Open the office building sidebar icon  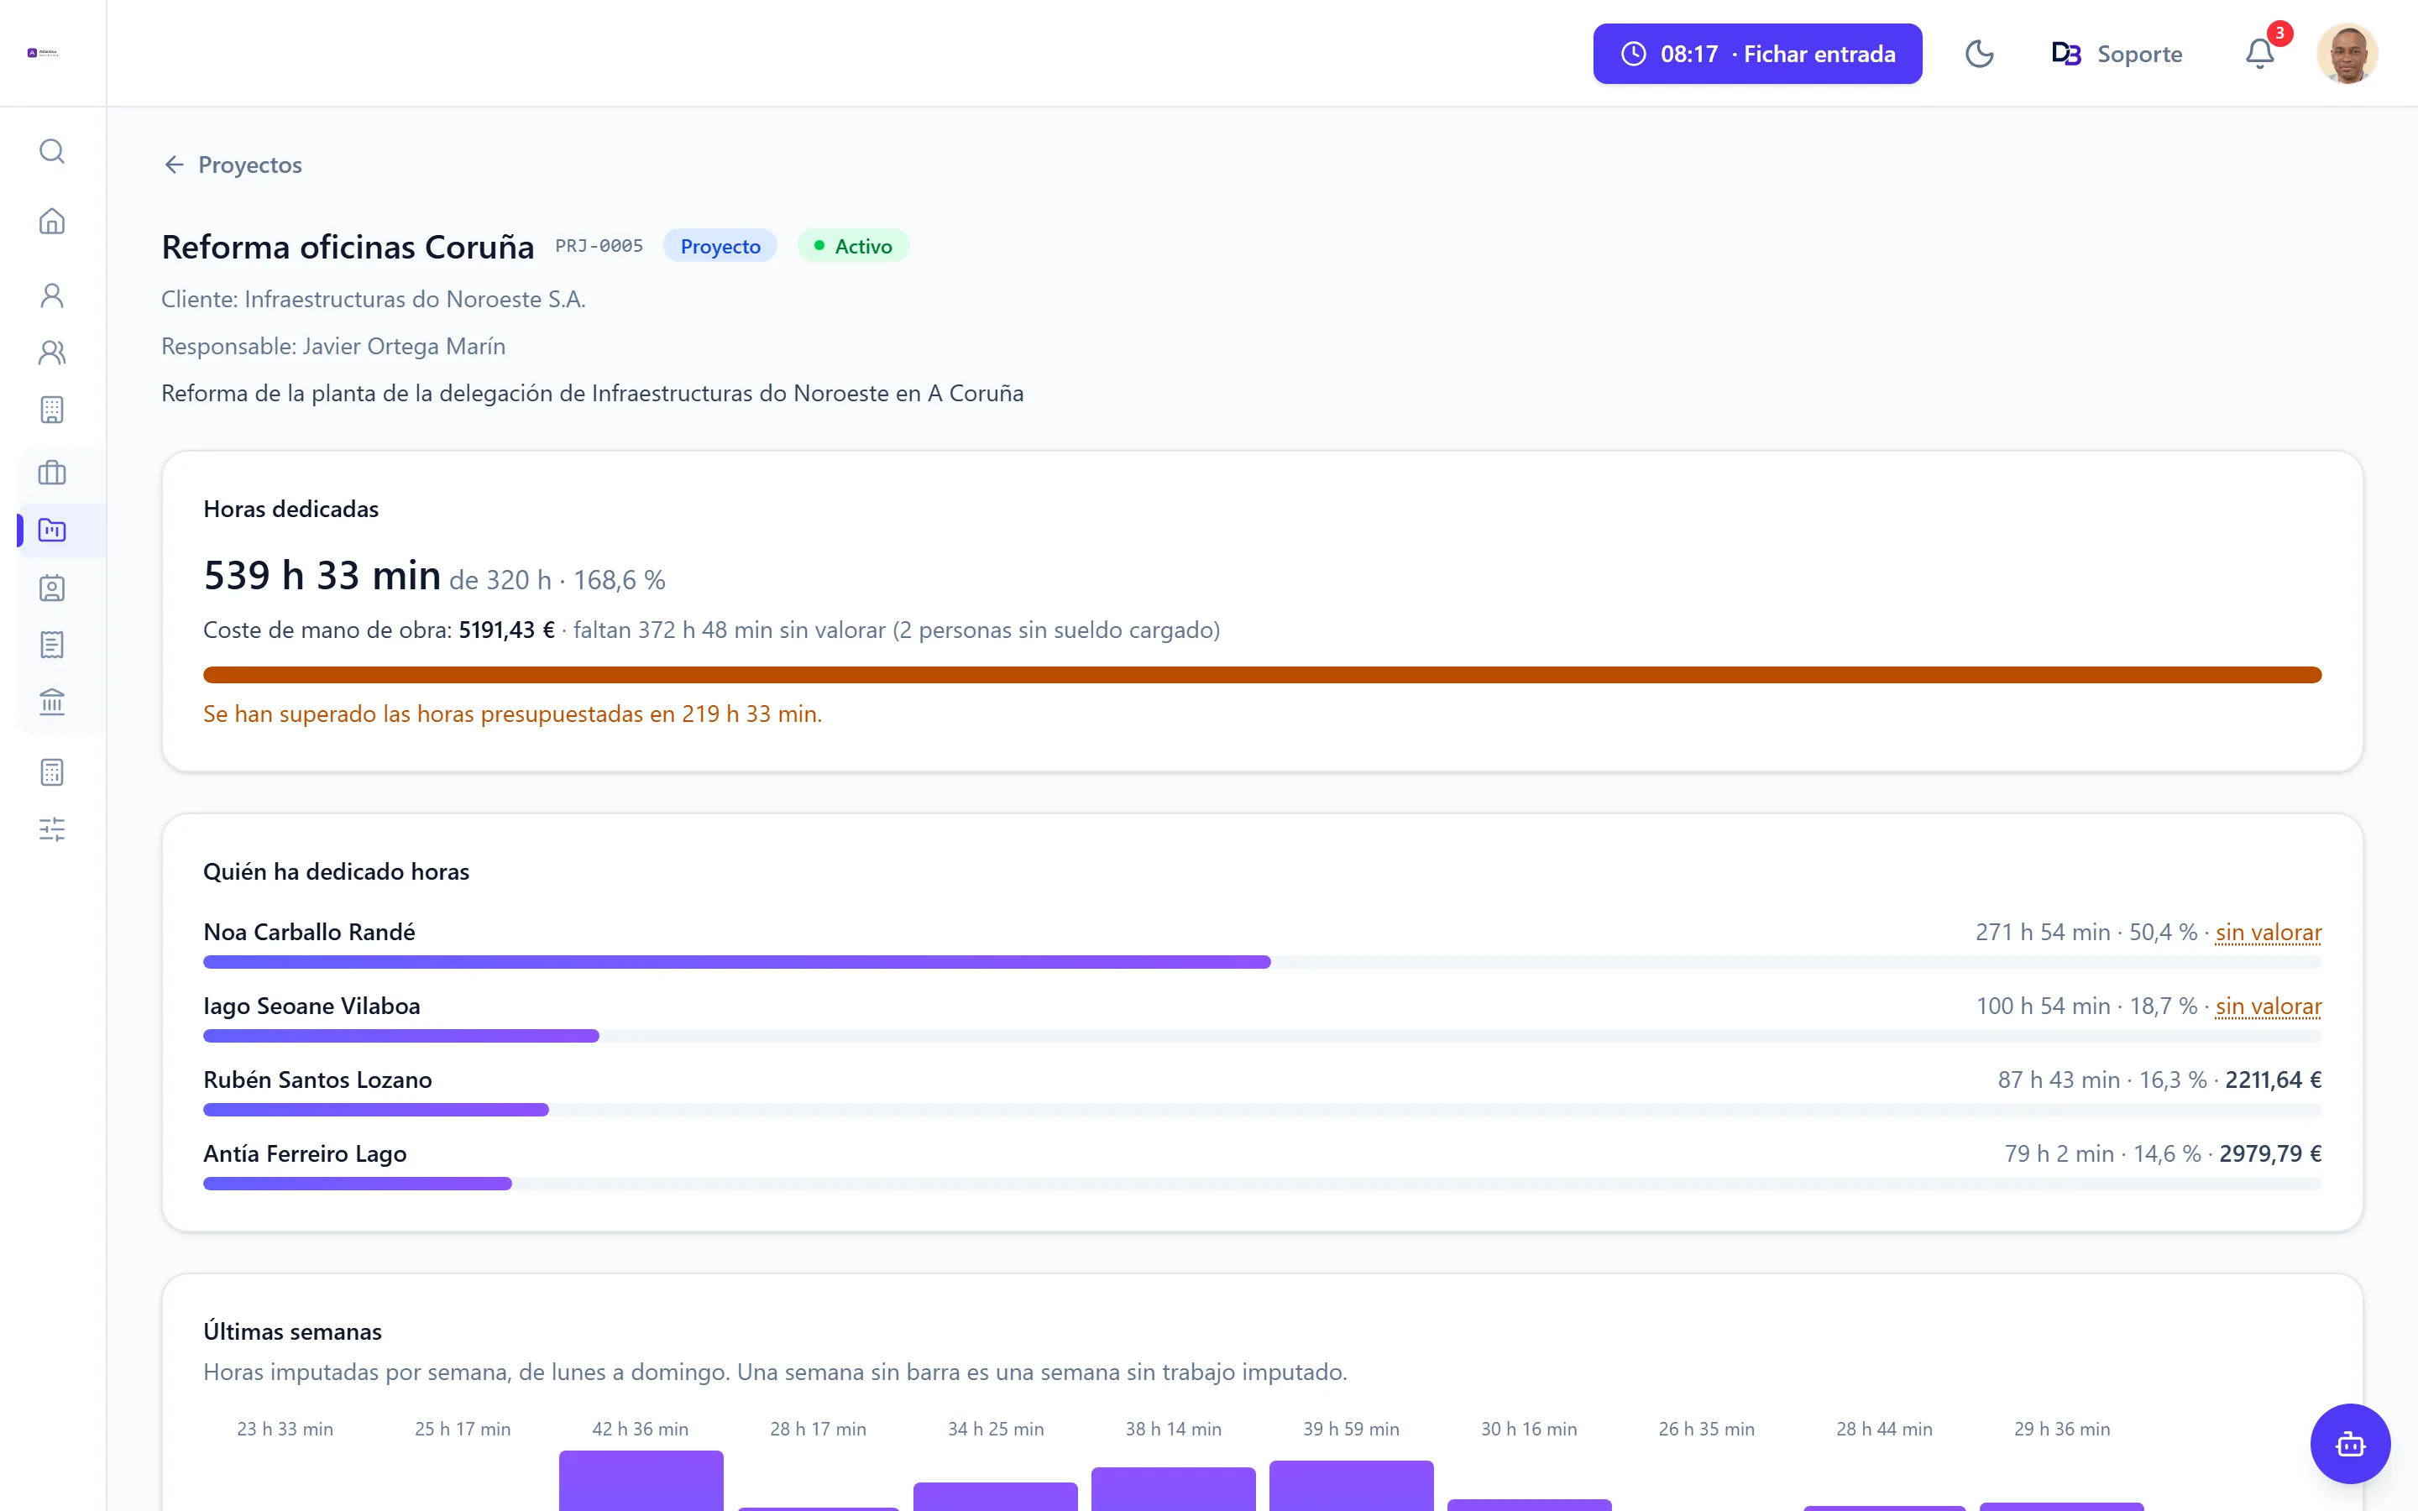click(x=52, y=410)
